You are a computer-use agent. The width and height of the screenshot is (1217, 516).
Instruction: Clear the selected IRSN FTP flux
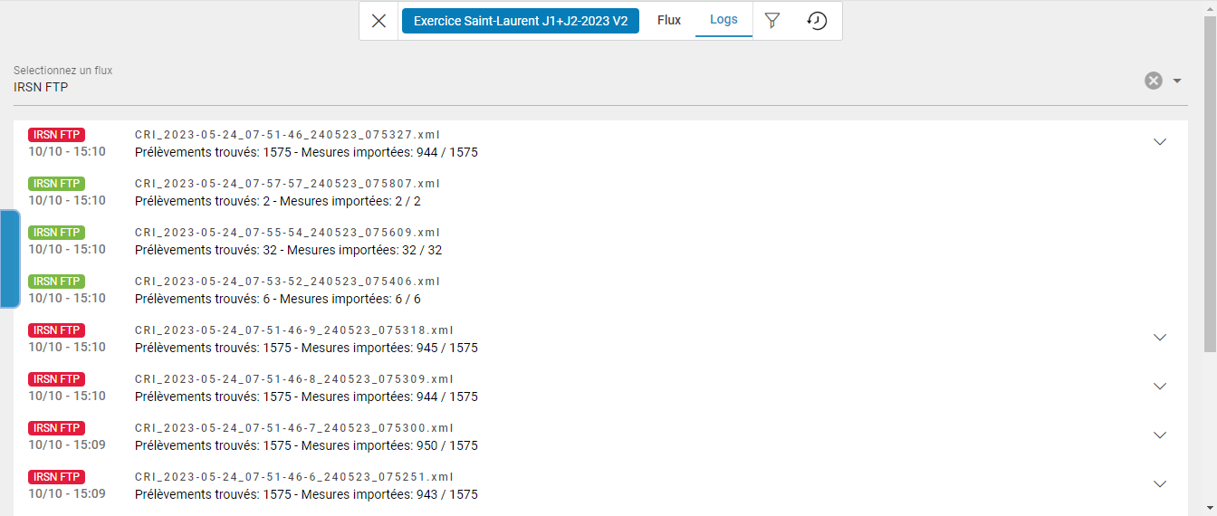[1153, 81]
